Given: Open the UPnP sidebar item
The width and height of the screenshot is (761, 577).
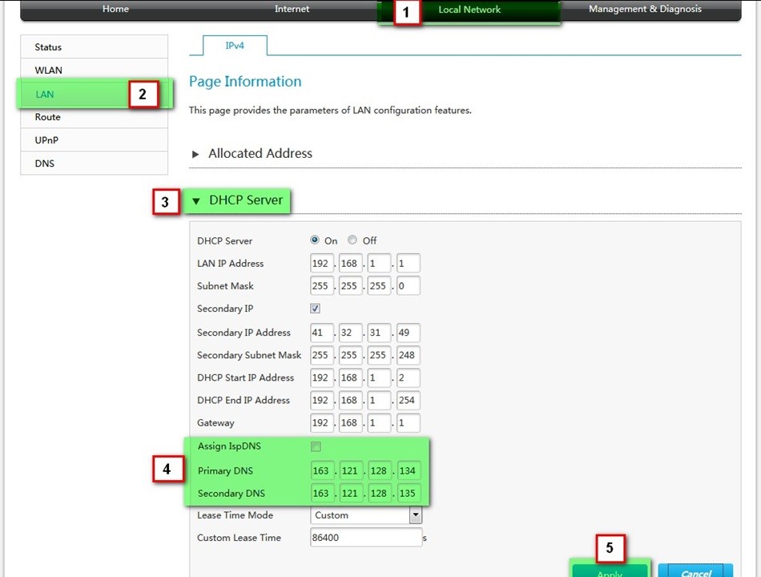Looking at the screenshot, I should point(46,140).
